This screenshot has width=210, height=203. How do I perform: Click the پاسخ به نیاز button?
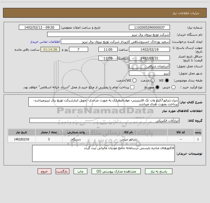[158, 171]
